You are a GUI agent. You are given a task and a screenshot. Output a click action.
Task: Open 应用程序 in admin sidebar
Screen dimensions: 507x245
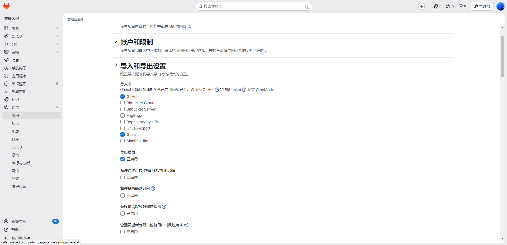tap(32, 76)
